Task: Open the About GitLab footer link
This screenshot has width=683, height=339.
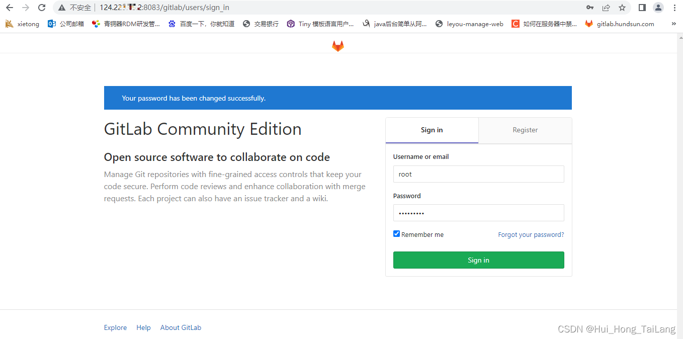Action: click(x=181, y=327)
